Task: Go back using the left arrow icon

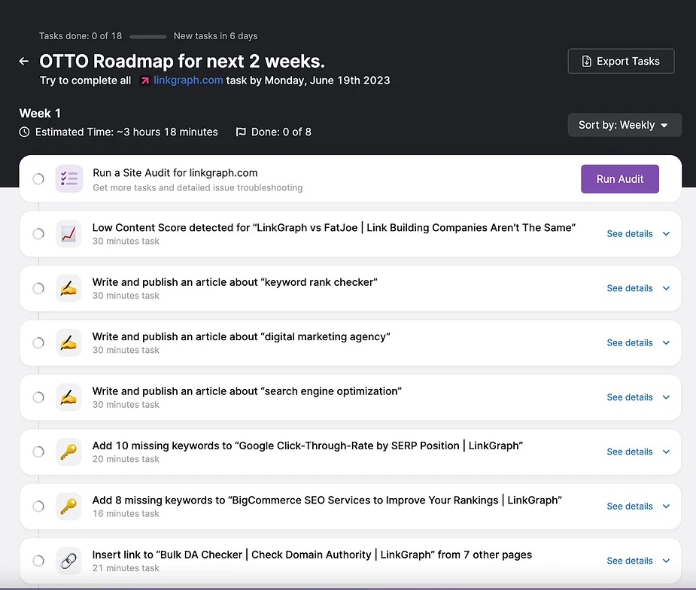Action: 24,61
